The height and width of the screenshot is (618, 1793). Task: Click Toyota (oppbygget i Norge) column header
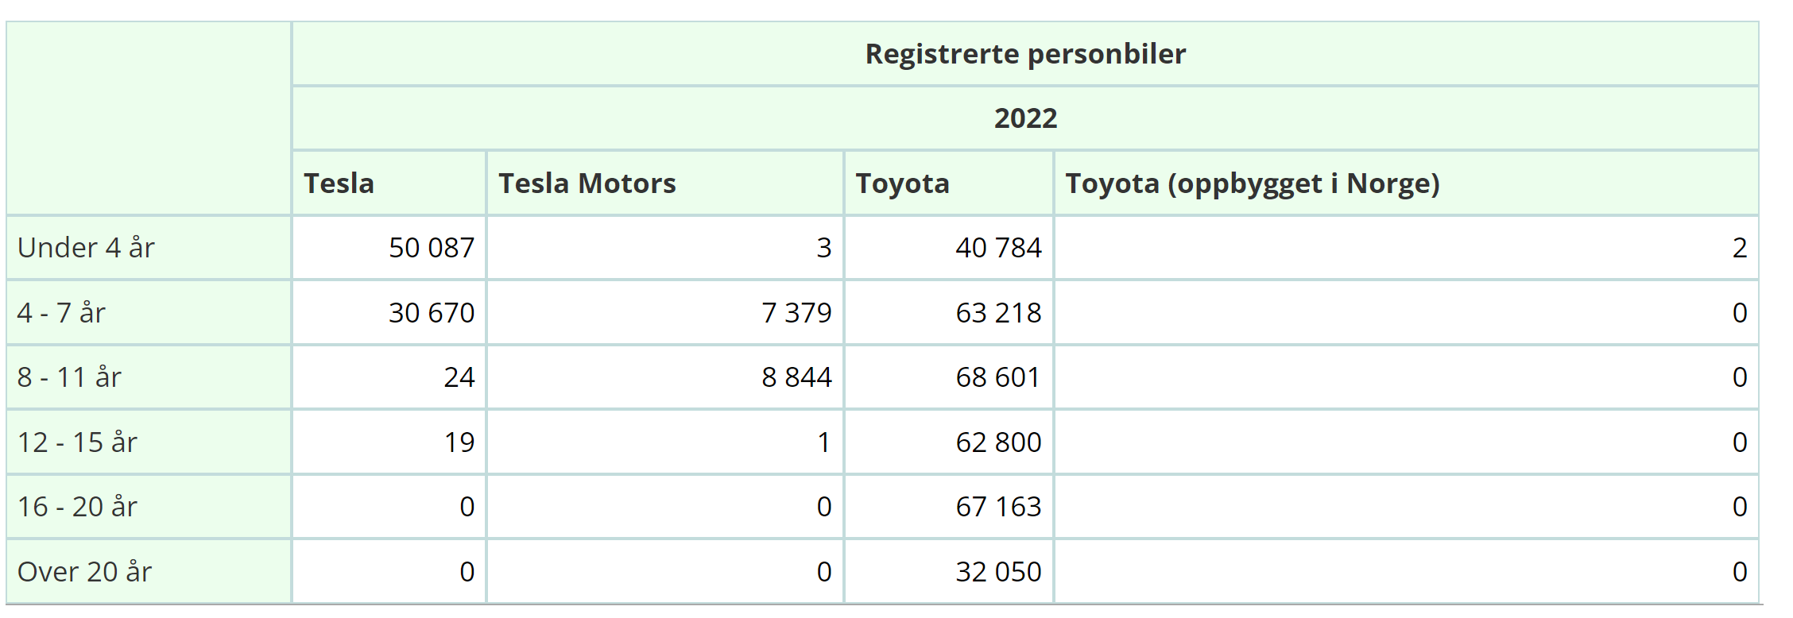pos(1407,183)
